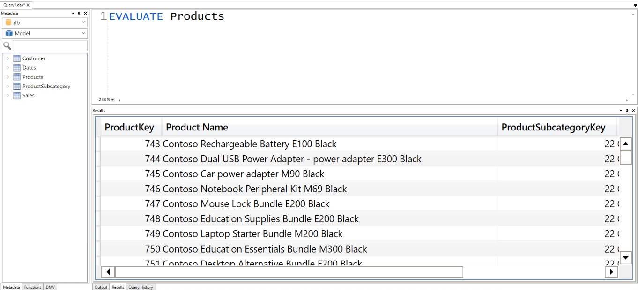638x290 pixels.
Task: Click the Sales table icon
Action: point(17,95)
